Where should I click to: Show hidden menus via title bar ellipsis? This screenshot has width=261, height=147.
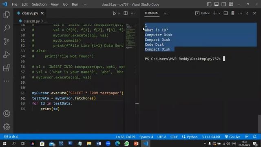pyautogui.click(x=86, y=4)
